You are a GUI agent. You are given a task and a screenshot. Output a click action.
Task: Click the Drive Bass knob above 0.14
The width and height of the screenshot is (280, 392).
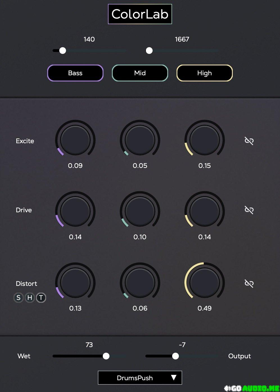tap(75, 211)
